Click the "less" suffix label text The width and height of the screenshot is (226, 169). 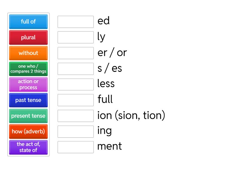click(x=106, y=84)
